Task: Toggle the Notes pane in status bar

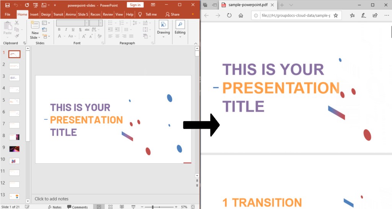Action: tap(54, 207)
